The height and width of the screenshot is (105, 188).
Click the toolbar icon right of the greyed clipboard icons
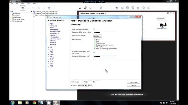[49, 8]
